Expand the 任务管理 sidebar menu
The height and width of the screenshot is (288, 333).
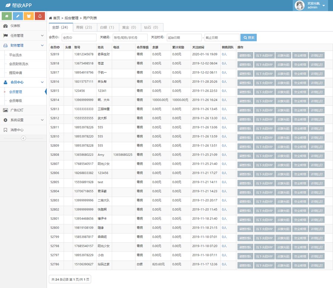point(23,36)
